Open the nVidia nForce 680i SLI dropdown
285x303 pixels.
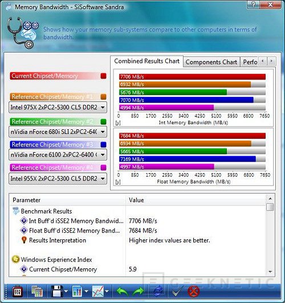58,132
